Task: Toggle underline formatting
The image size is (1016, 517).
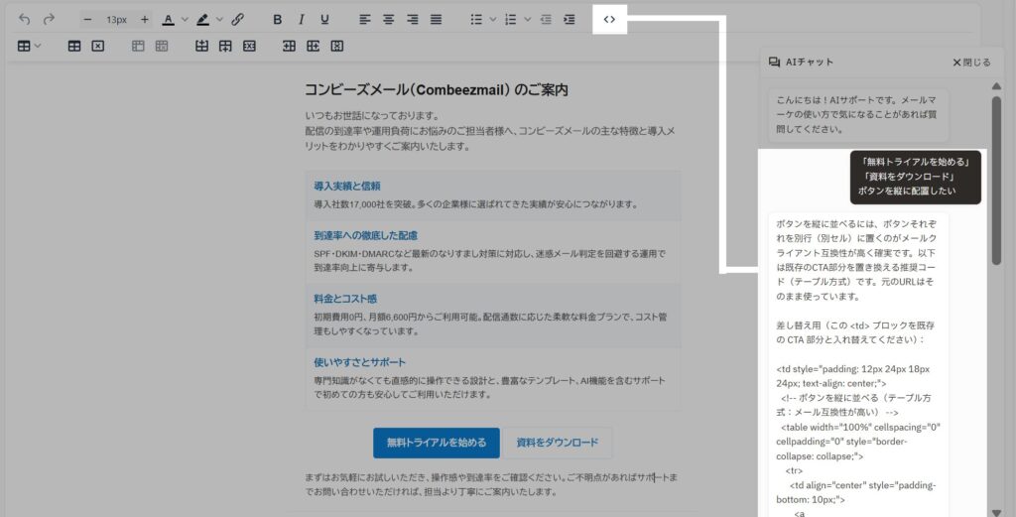Action: click(x=324, y=19)
